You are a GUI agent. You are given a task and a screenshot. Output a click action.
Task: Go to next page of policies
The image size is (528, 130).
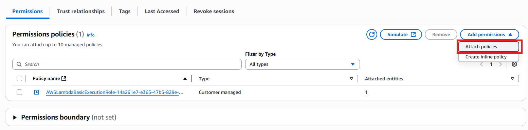500,64
